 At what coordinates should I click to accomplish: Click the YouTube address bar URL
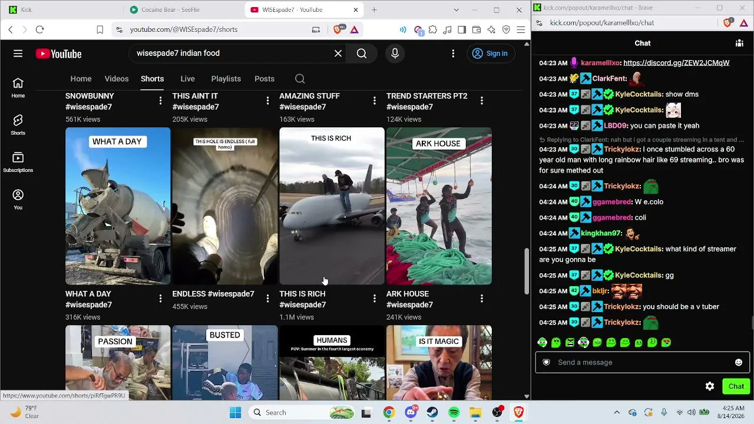[184, 29]
